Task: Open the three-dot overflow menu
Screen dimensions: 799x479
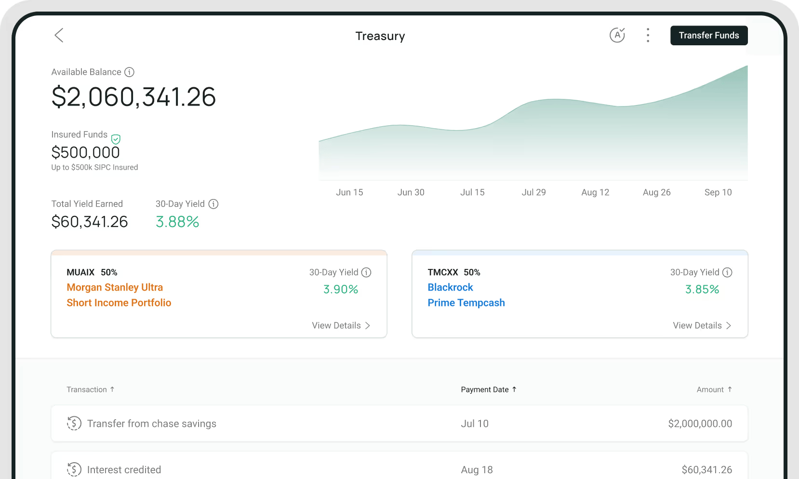Action: 648,35
